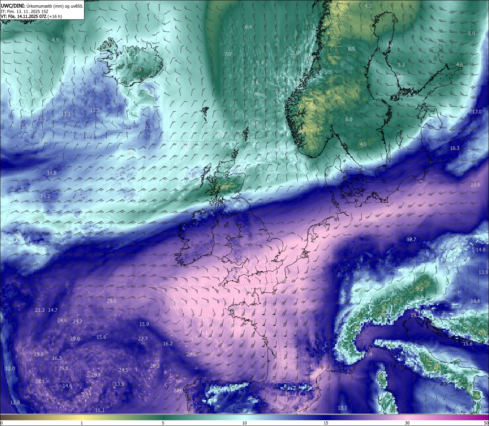Click the value 6.5 over northern Sweden
The height and width of the screenshot is (426, 489).
351,49
